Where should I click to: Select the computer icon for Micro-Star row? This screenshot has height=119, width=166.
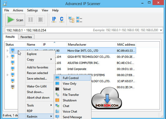[x=13, y=50]
